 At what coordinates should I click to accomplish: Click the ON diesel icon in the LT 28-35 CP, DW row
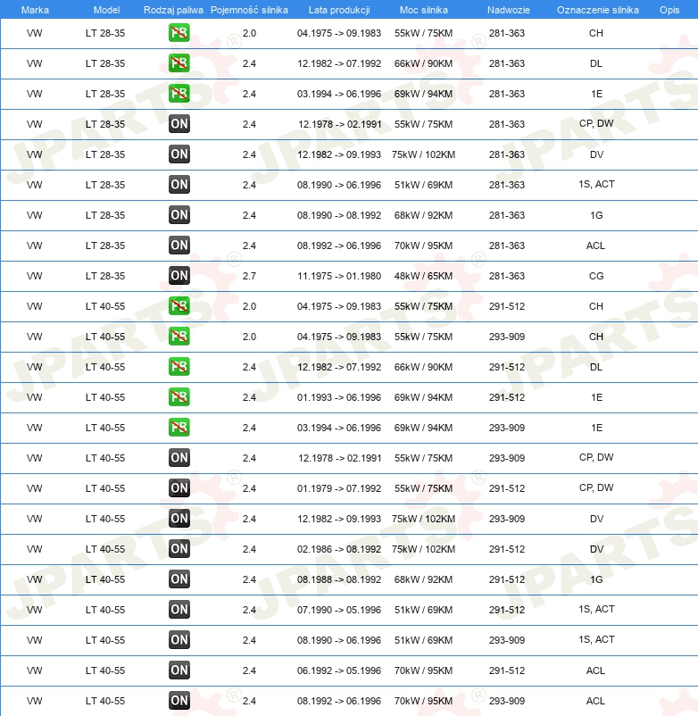[x=179, y=124]
